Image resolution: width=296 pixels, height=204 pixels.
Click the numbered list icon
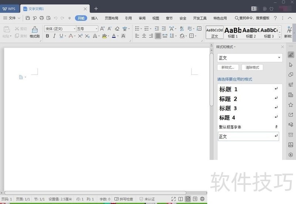point(147,29)
